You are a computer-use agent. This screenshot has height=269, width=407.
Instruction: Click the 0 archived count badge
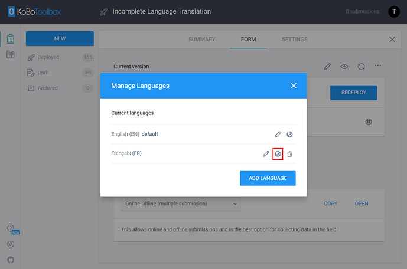pyautogui.click(x=88, y=88)
